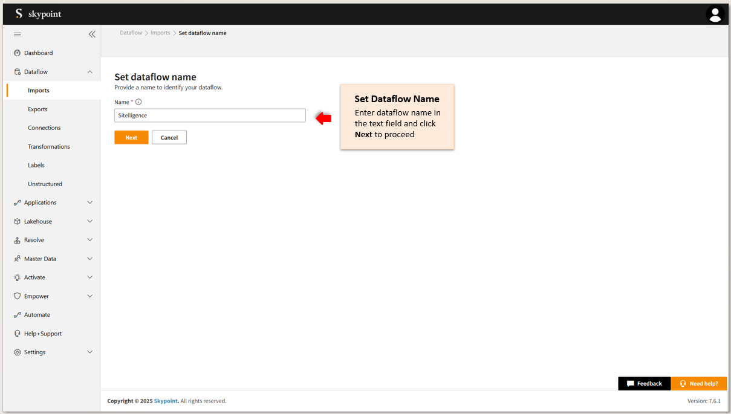Viewport: 731px width, 414px height.
Task: Click the Name field info icon
Action: click(x=138, y=102)
